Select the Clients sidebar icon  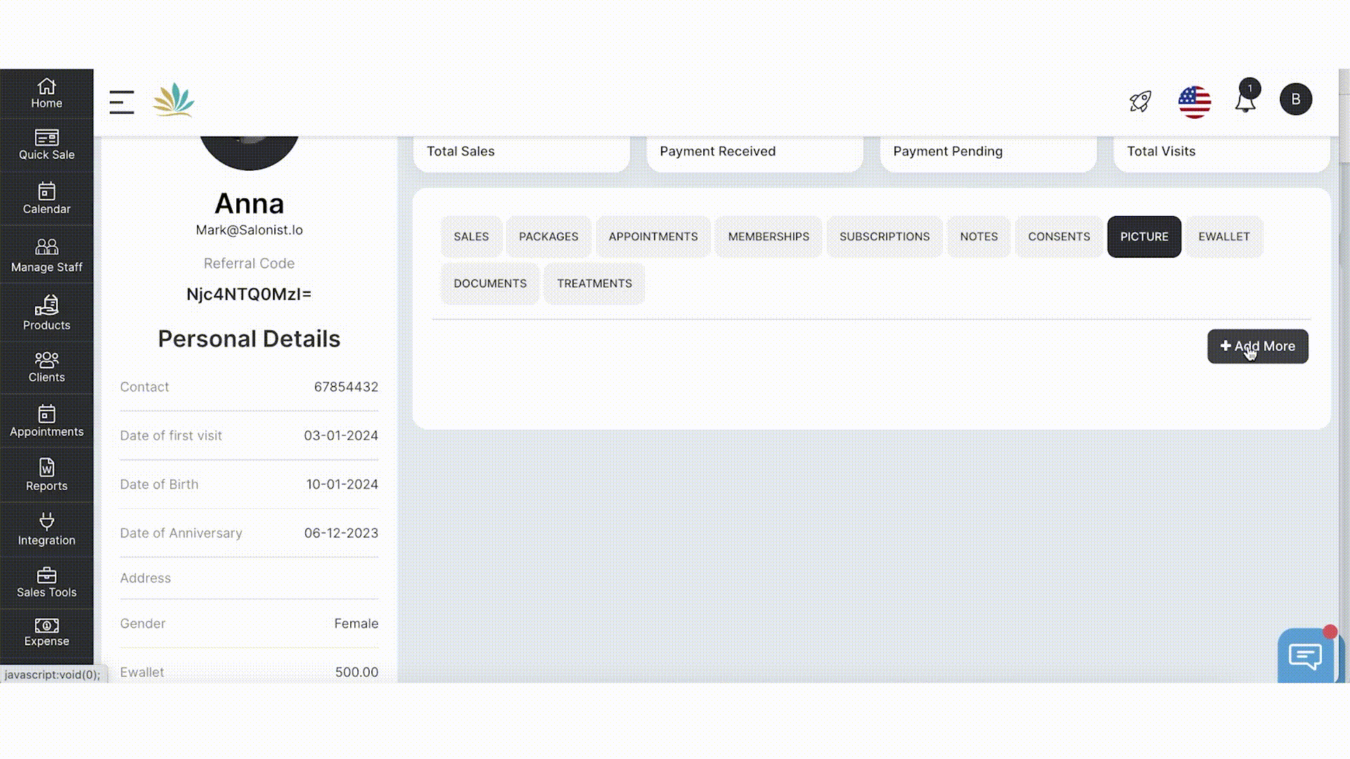(x=46, y=366)
